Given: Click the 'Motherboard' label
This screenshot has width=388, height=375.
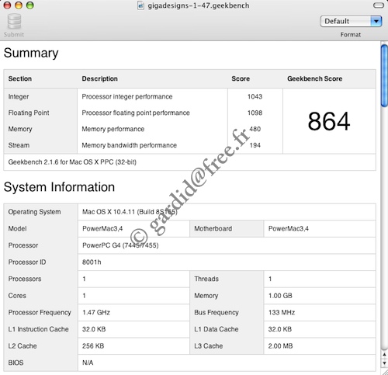Looking at the screenshot, I should (x=213, y=228).
